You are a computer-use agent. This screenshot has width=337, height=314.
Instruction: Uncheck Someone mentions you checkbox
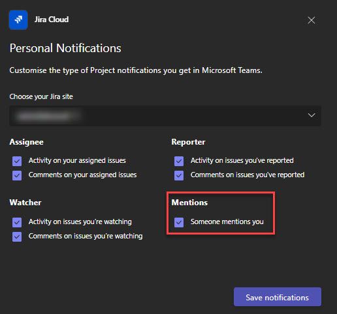pos(179,222)
